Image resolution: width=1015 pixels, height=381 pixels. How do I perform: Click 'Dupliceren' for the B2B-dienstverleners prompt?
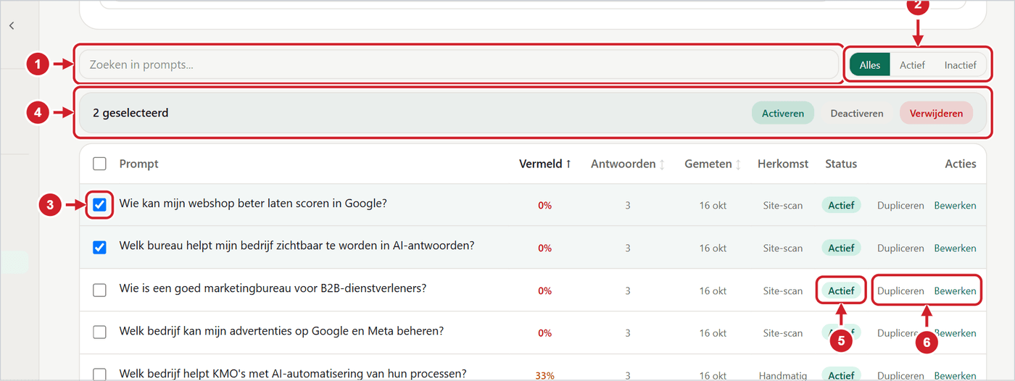tap(900, 290)
